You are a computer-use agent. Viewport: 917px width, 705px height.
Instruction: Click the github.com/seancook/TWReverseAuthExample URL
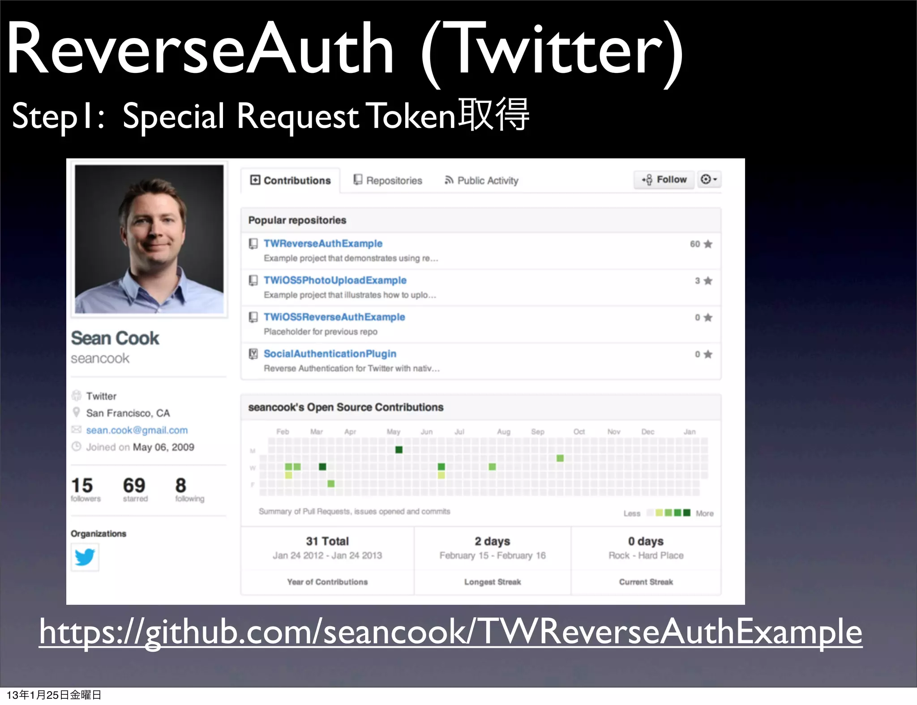tap(450, 632)
